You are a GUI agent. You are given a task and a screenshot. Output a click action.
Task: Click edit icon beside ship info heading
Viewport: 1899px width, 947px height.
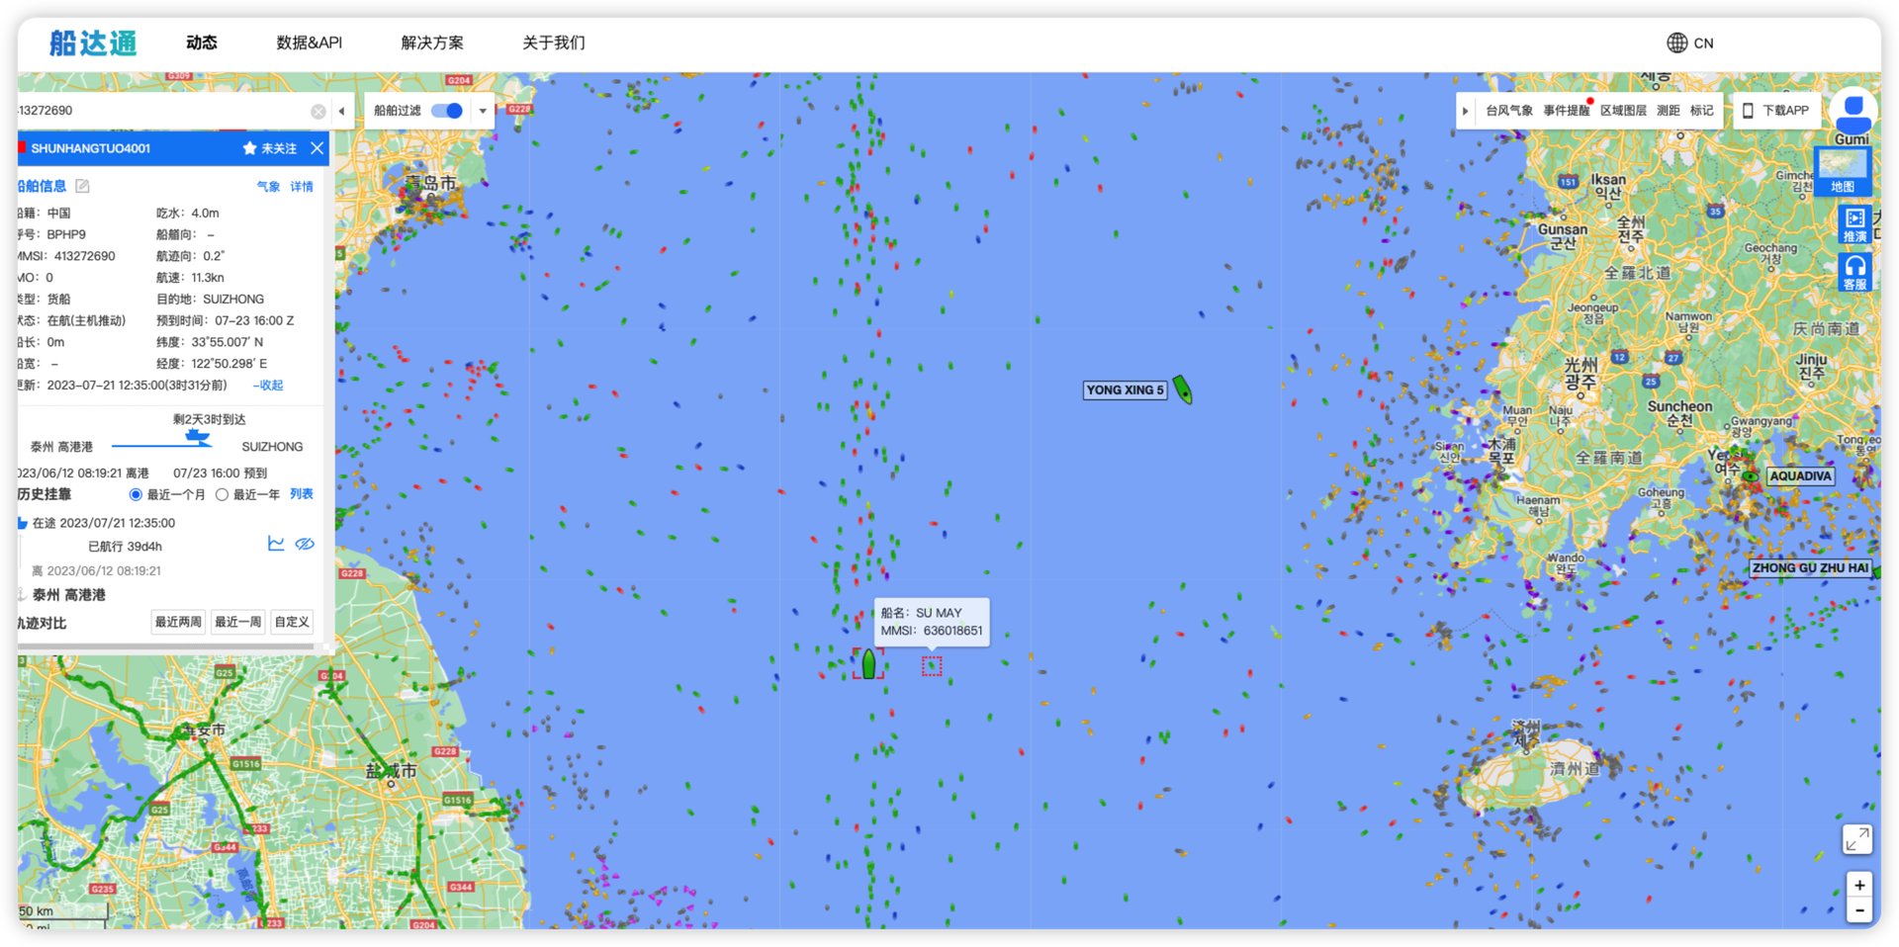(83, 186)
